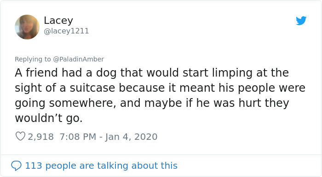This screenshot has width=322, height=177.
Task: Click the number 113 in the footer
Action: (x=34, y=166)
